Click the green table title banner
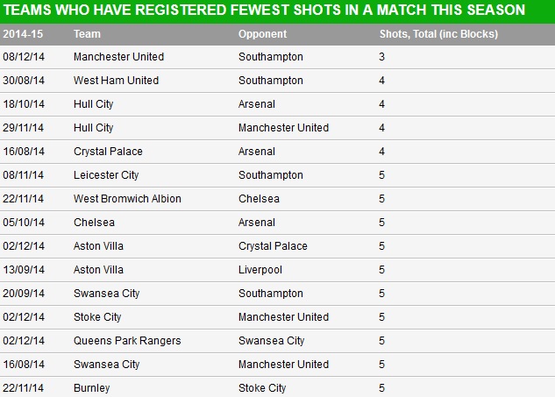The height and width of the screenshot is (397, 555). click(x=277, y=11)
